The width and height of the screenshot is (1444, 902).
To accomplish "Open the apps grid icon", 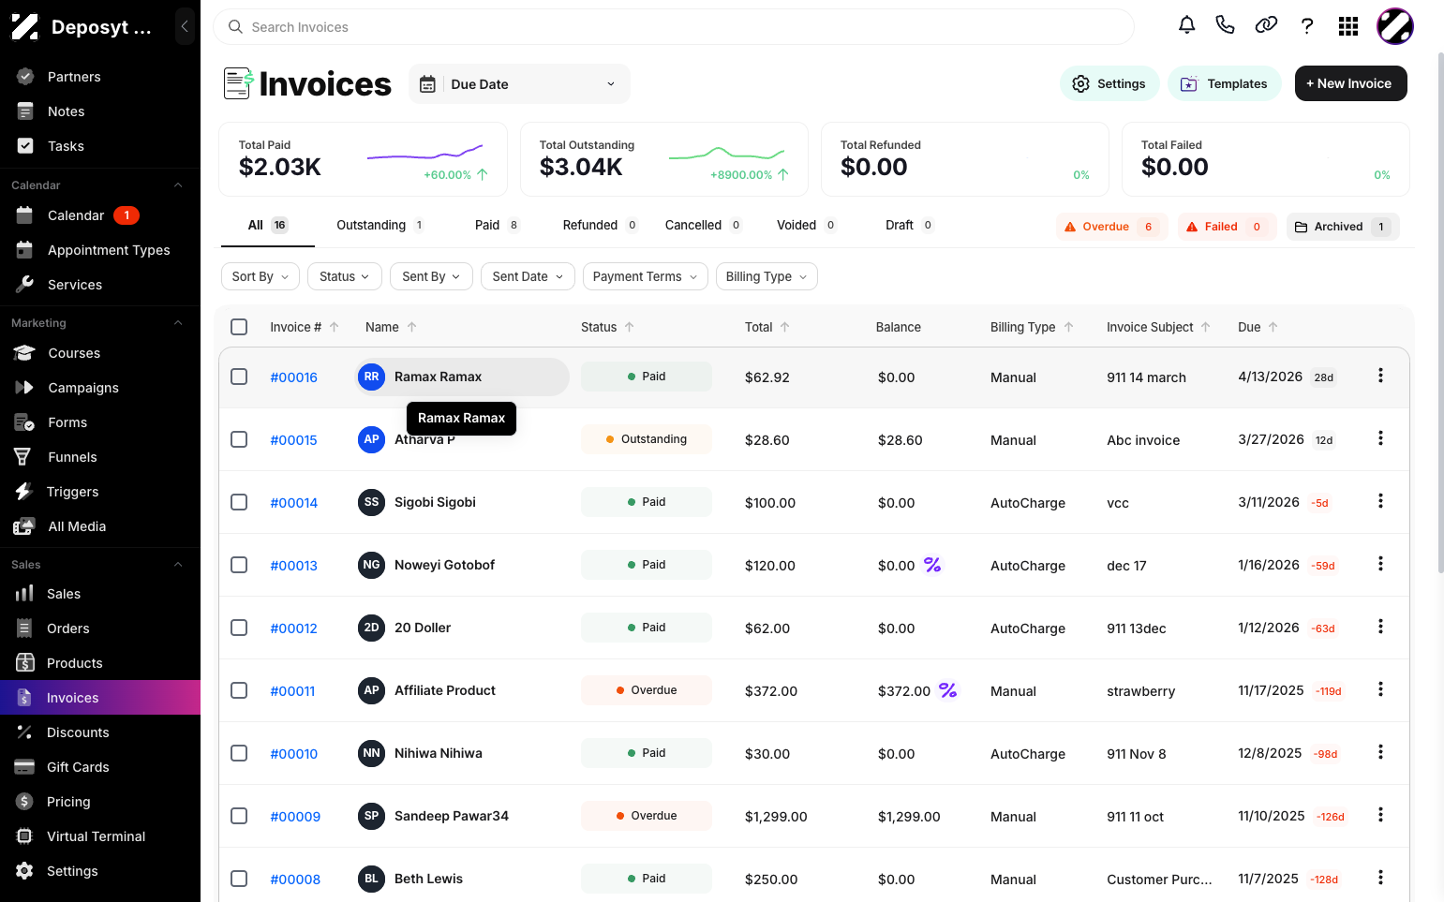I will pos(1348,26).
